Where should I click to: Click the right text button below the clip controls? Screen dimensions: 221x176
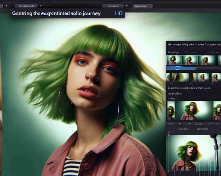pos(203,129)
